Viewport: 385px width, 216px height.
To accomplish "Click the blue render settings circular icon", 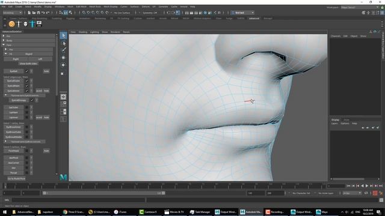I will coord(205,13).
